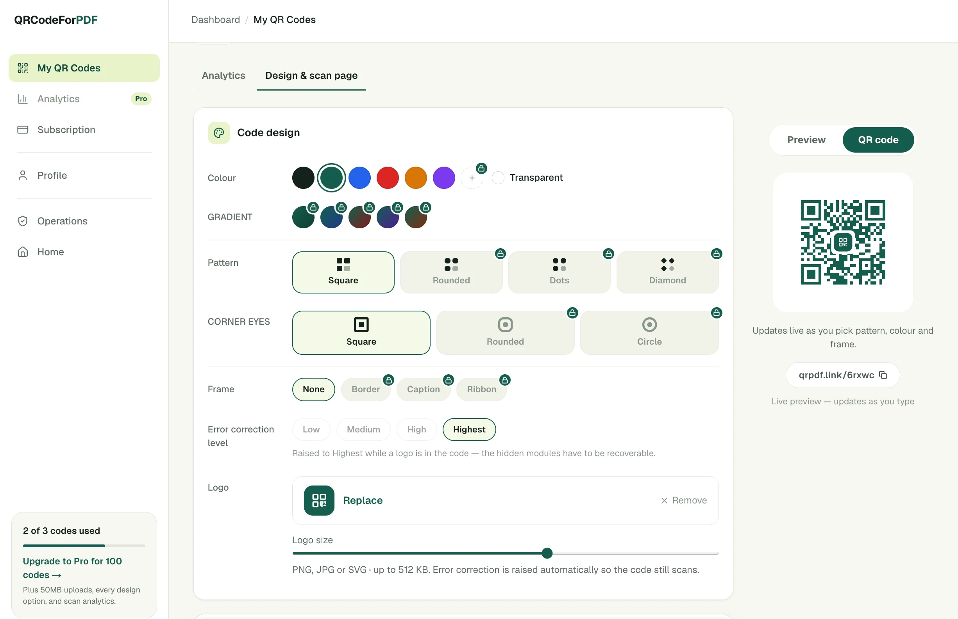
Task: Click the QRCodeForPDF logo
Action: click(56, 20)
